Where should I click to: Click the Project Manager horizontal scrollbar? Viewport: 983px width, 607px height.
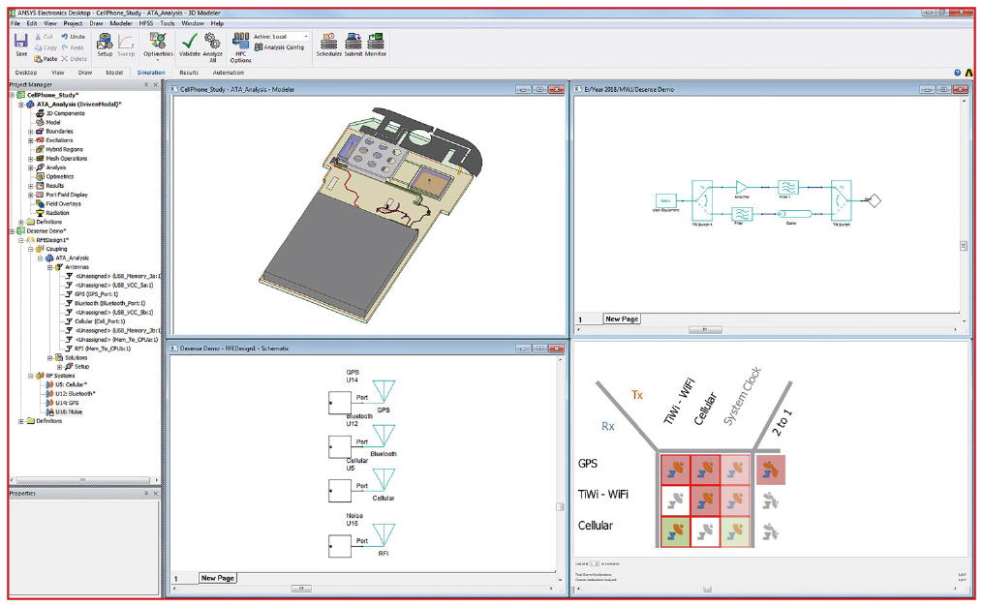pyautogui.click(x=82, y=480)
